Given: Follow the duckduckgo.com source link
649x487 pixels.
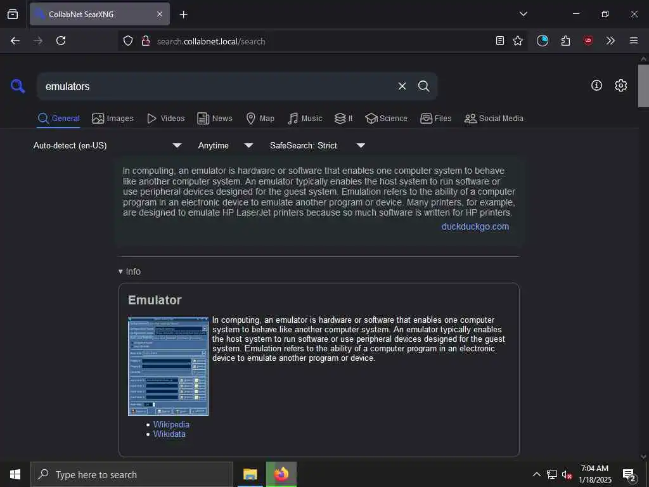Looking at the screenshot, I should [475, 226].
